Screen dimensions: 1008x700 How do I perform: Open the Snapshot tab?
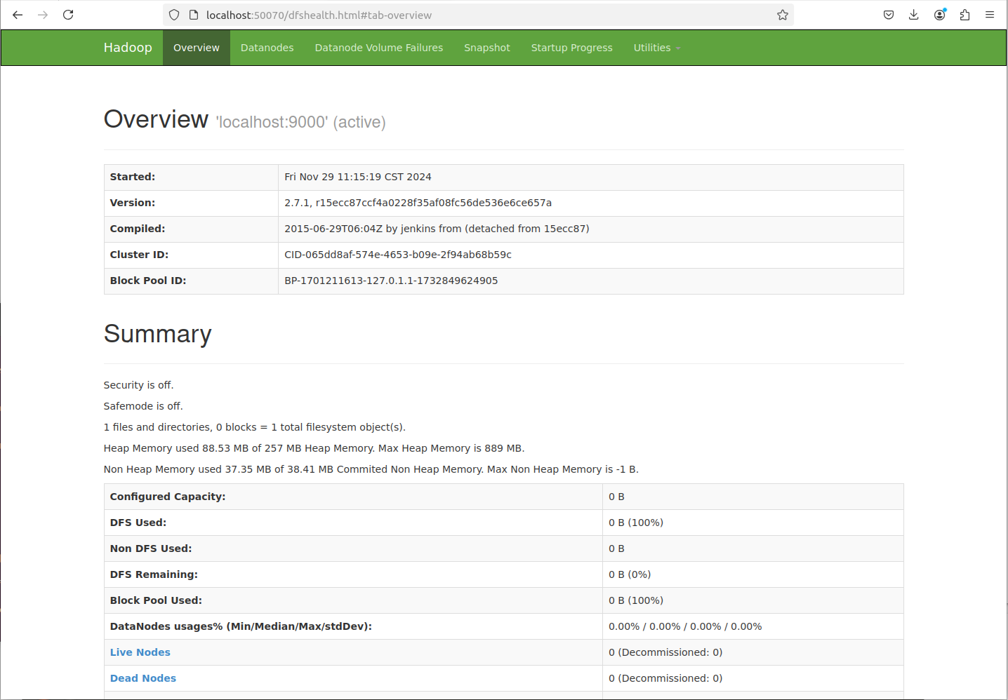pyautogui.click(x=487, y=48)
